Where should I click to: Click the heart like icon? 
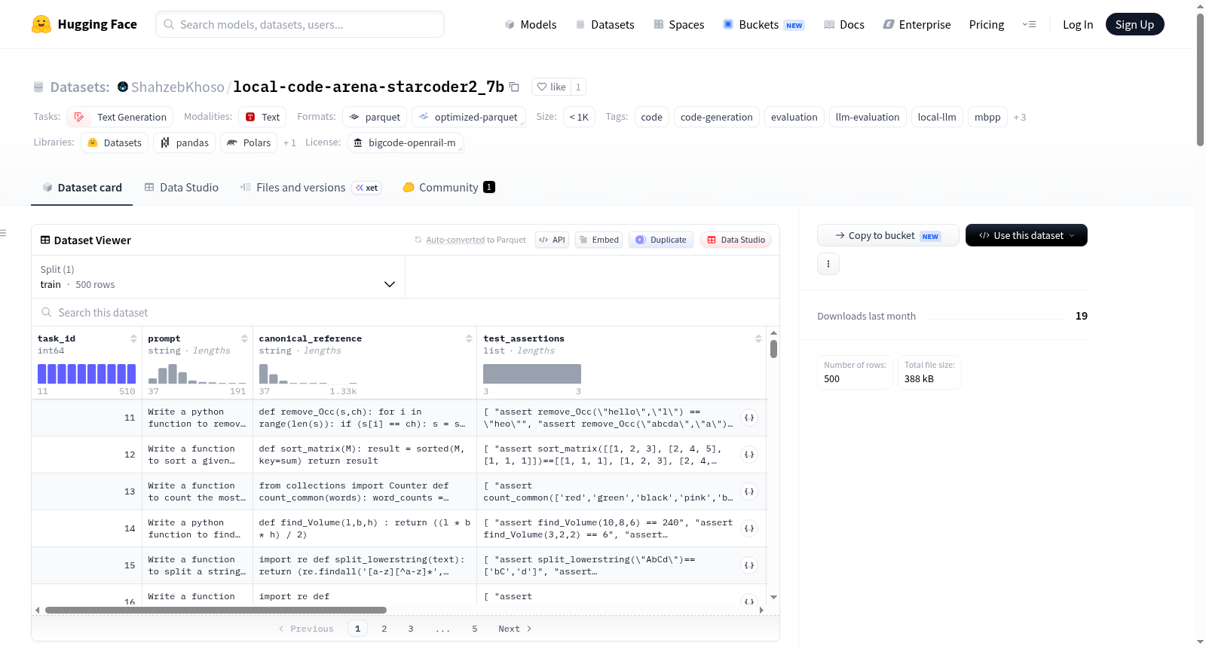coord(541,87)
